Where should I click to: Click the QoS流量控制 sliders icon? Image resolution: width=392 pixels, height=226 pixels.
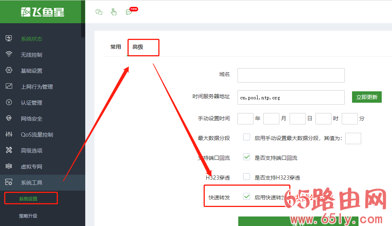click(9, 134)
